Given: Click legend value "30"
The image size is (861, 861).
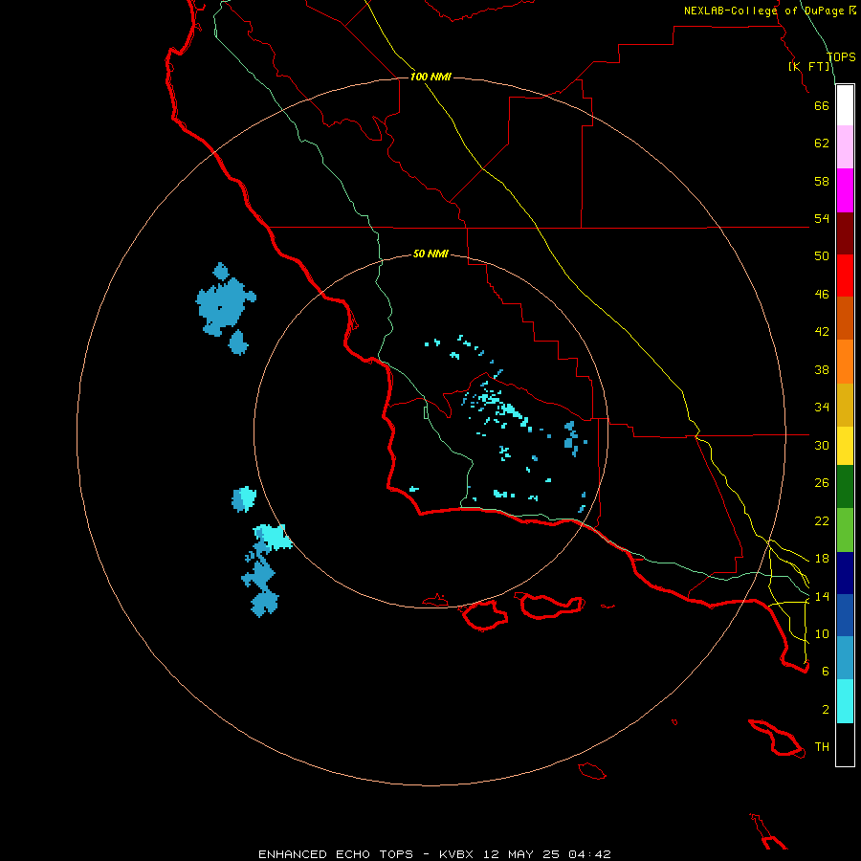Looking at the screenshot, I should click(x=822, y=445).
